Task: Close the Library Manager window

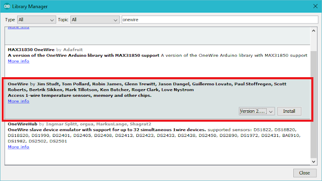Action: click(x=315, y=7)
